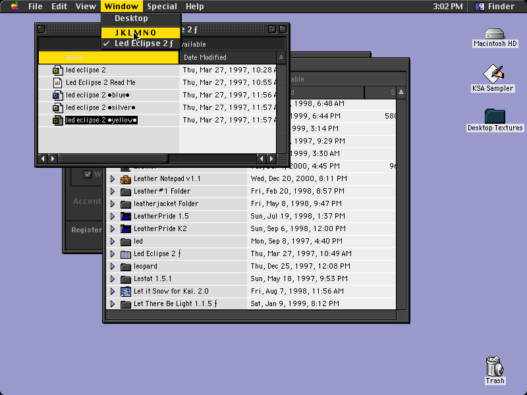The image size is (527, 395).
Task: Select the "led eclipse 2" file icon
Action: [x=57, y=70]
